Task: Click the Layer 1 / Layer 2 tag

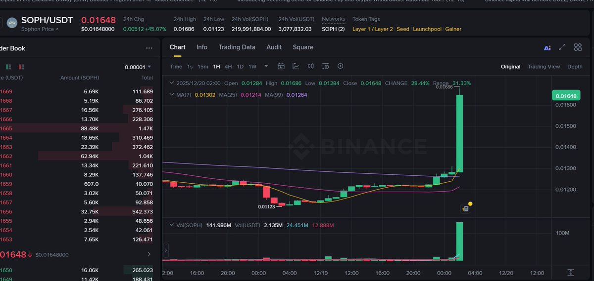Action: coord(373,29)
